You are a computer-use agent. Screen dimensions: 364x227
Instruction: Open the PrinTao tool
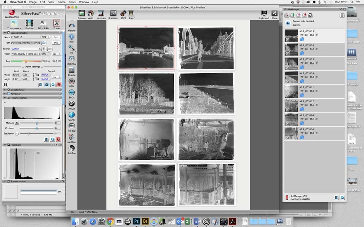[x=71, y=150]
